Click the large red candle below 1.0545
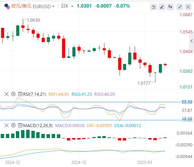The height and width of the screenshot is (167, 194). click(64, 48)
